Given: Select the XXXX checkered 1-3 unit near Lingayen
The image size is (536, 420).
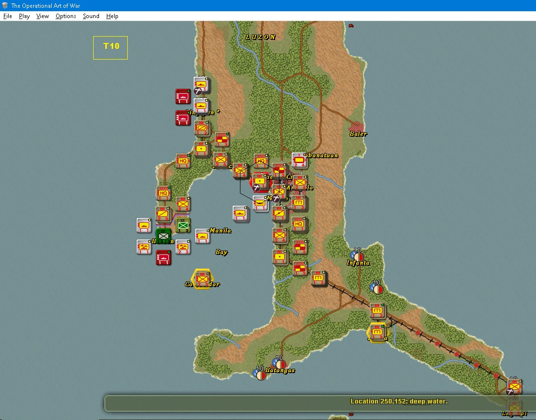Looking at the screenshot, I should 222,140.
